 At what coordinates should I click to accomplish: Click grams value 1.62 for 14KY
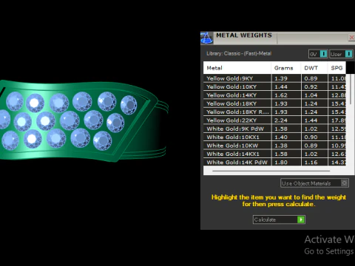[281, 95]
